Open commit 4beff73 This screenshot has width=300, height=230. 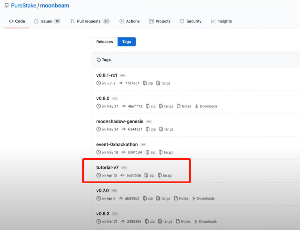(x=132, y=106)
